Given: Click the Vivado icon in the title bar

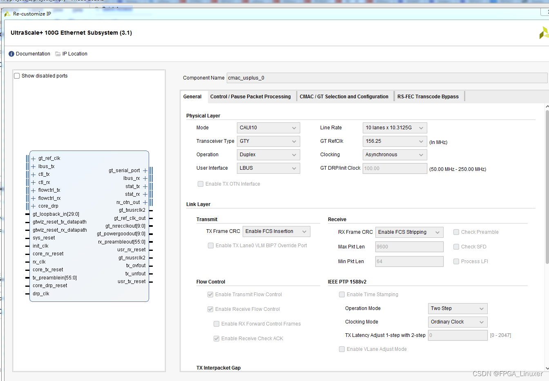Looking at the screenshot, I should pos(7,14).
